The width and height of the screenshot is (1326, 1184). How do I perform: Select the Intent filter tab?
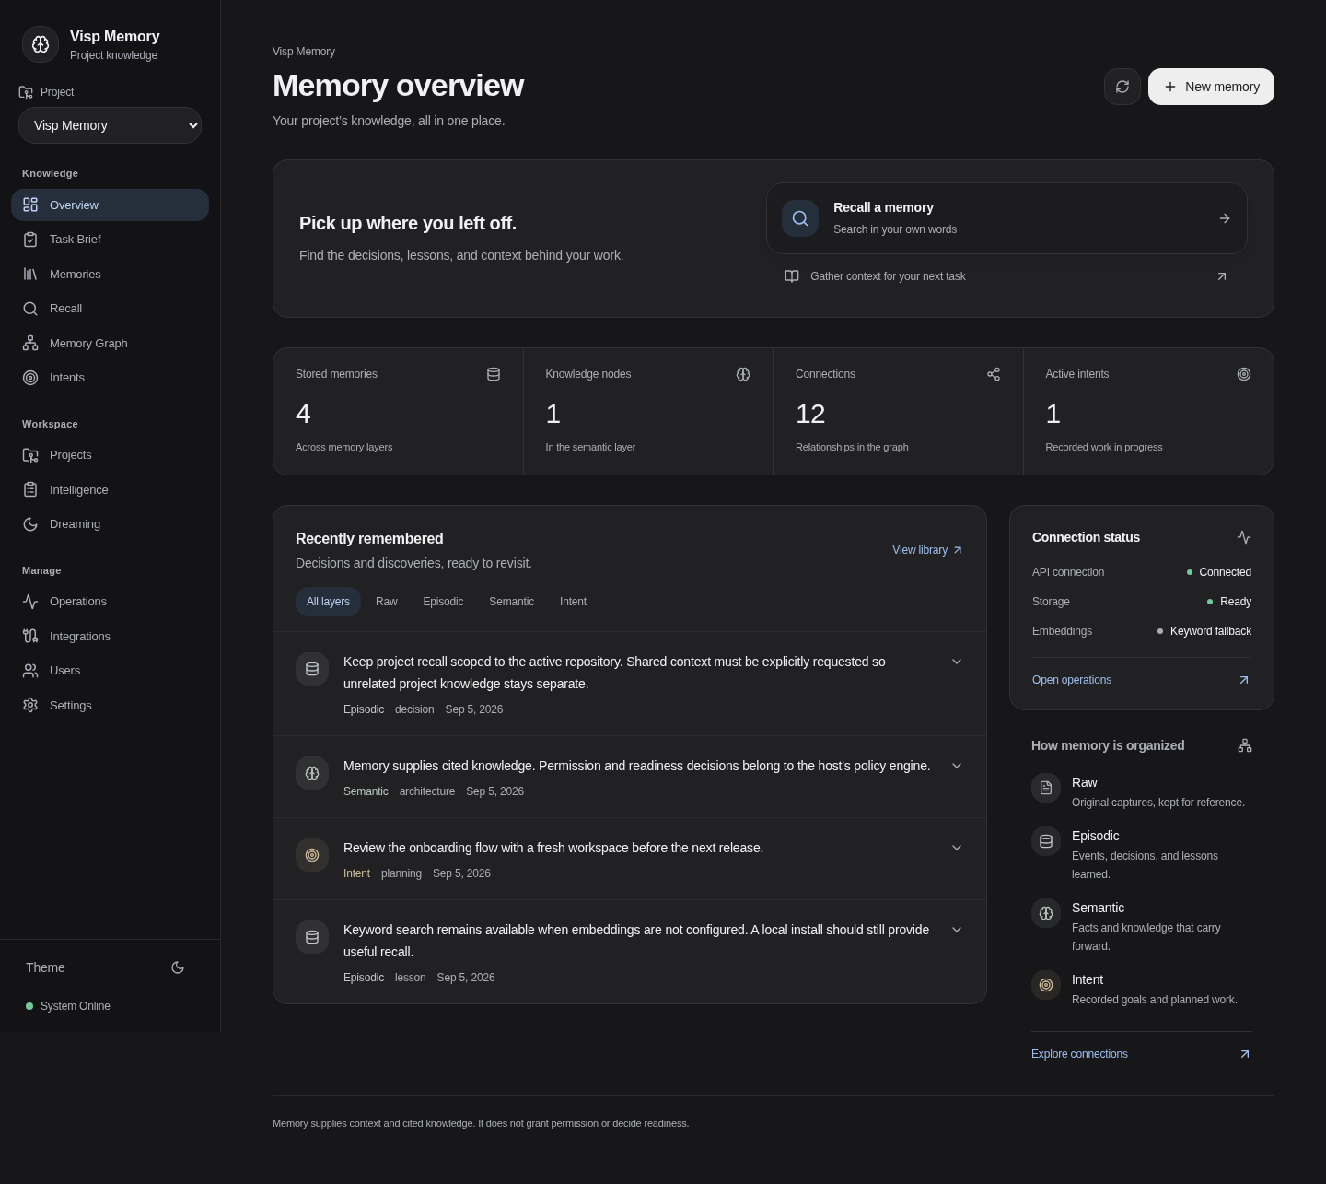point(573,602)
